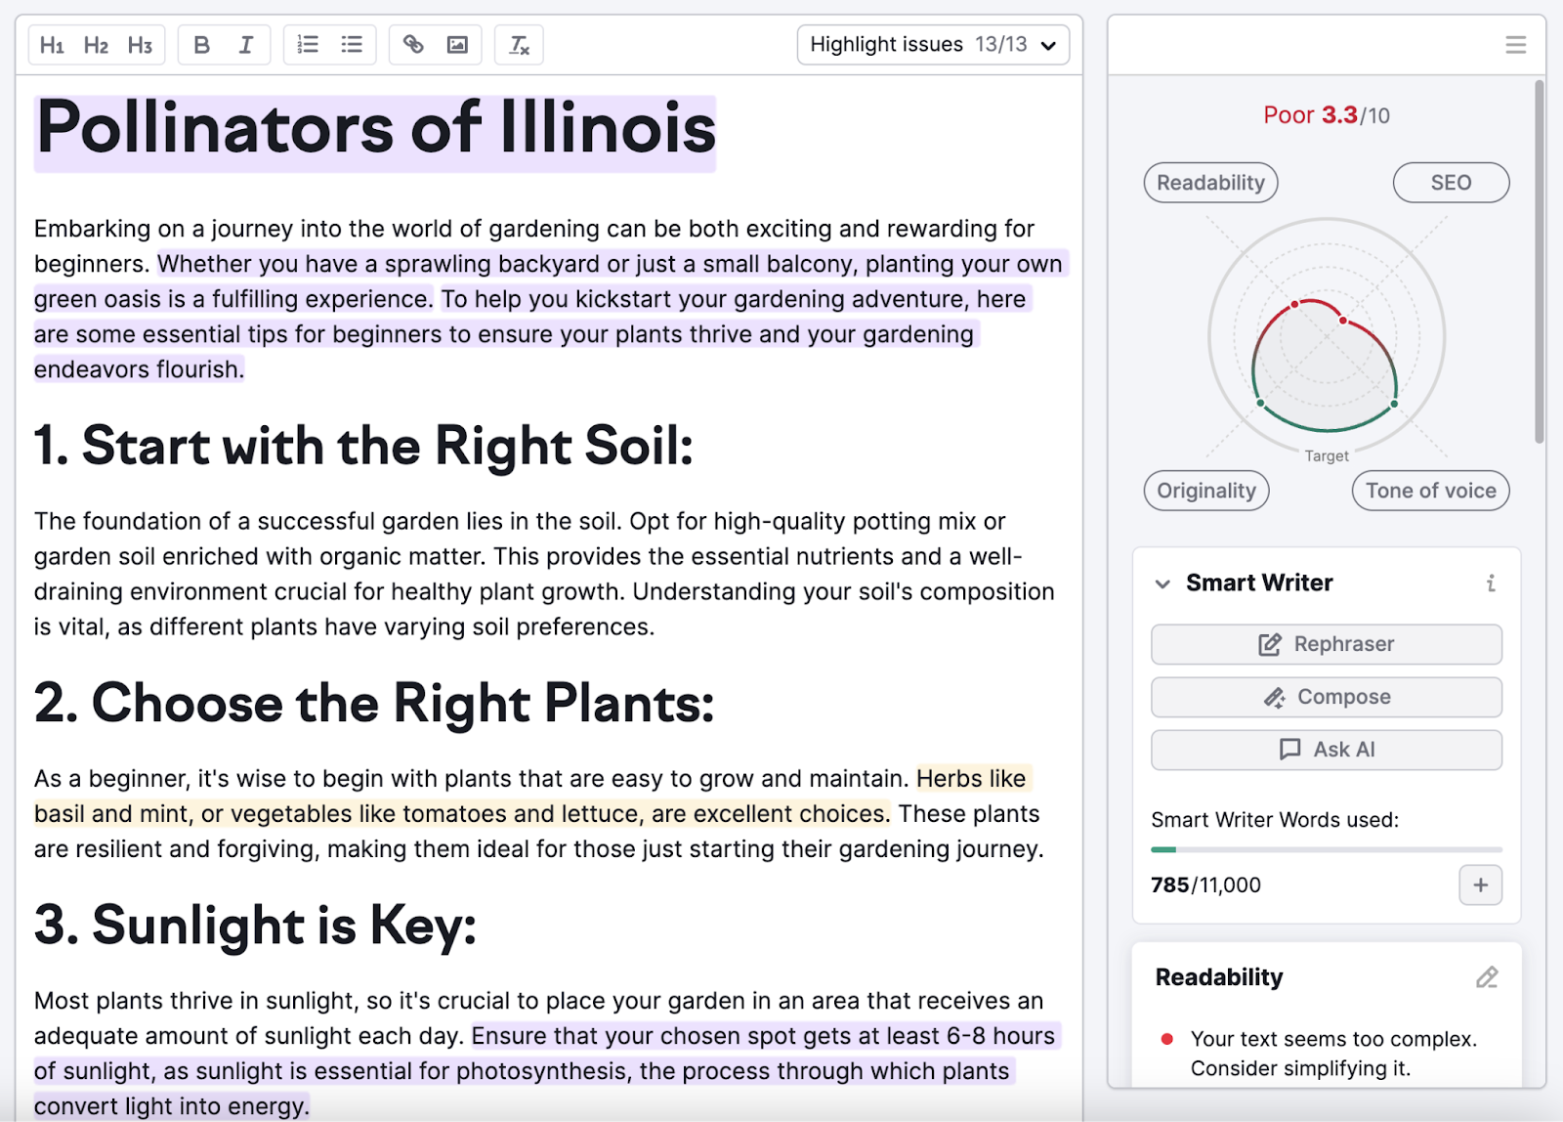Apply Heading 1 style
Image resolution: width=1563 pixels, height=1122 pixels.
click(x=53, y=44)
